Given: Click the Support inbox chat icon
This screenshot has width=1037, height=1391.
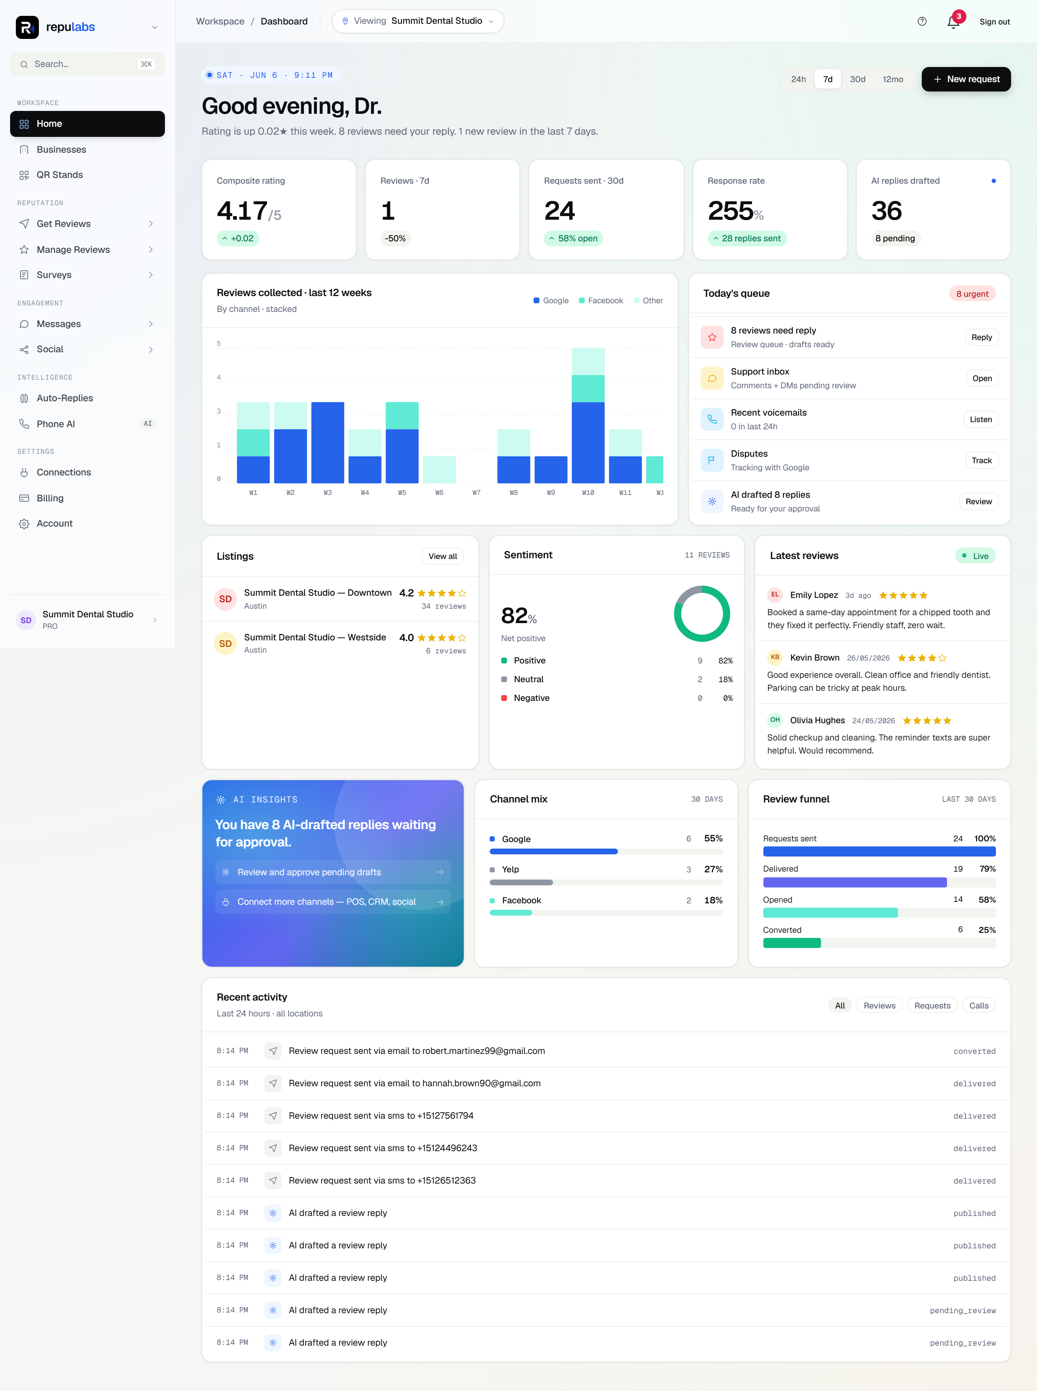Looking at the screenshot, I should tap(712, 378).
